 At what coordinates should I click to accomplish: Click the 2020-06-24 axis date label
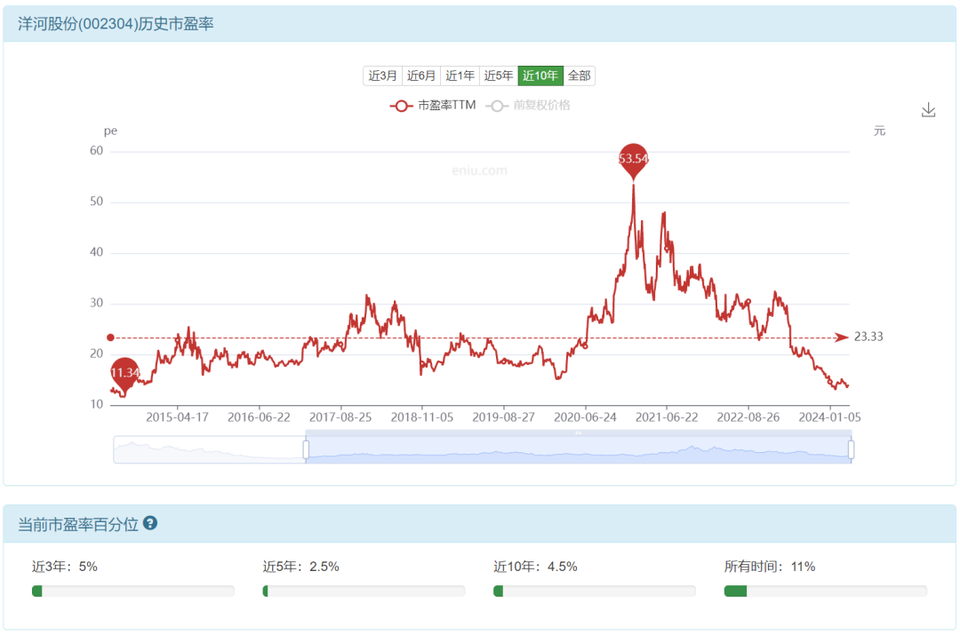coord(585,417)
